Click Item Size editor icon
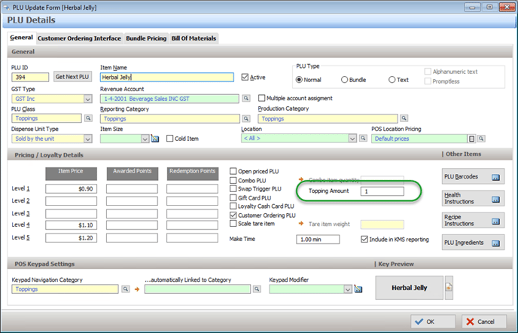518x333 pixels. (x=155, y=139)
